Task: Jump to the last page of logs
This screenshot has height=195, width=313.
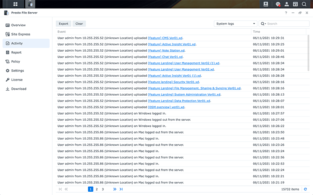Action: point(121,189)
